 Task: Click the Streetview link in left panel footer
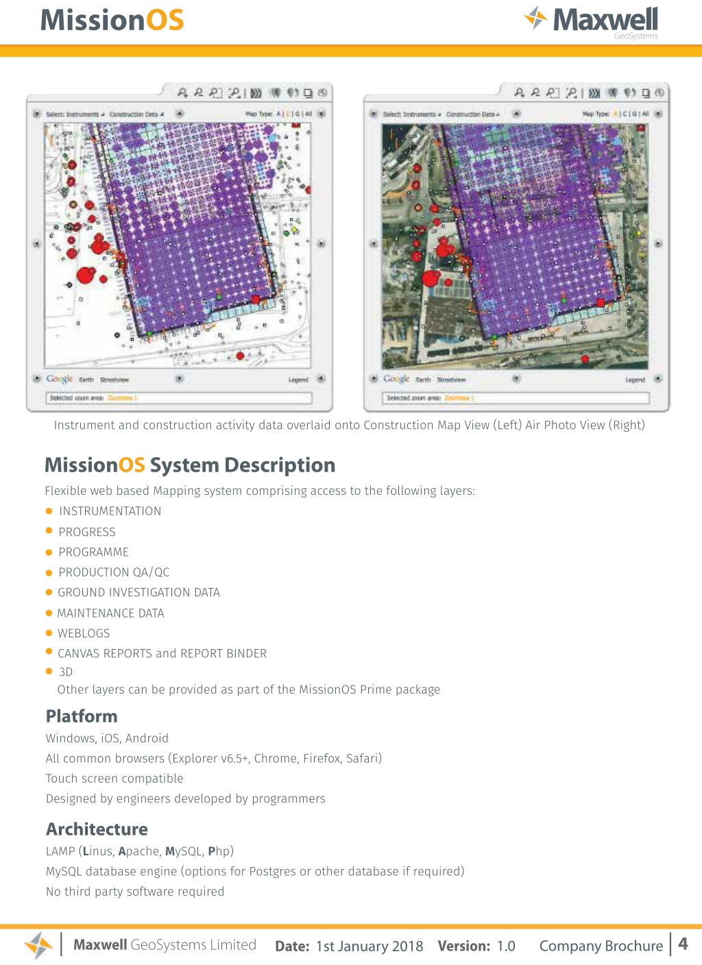[x=114, y=380]
